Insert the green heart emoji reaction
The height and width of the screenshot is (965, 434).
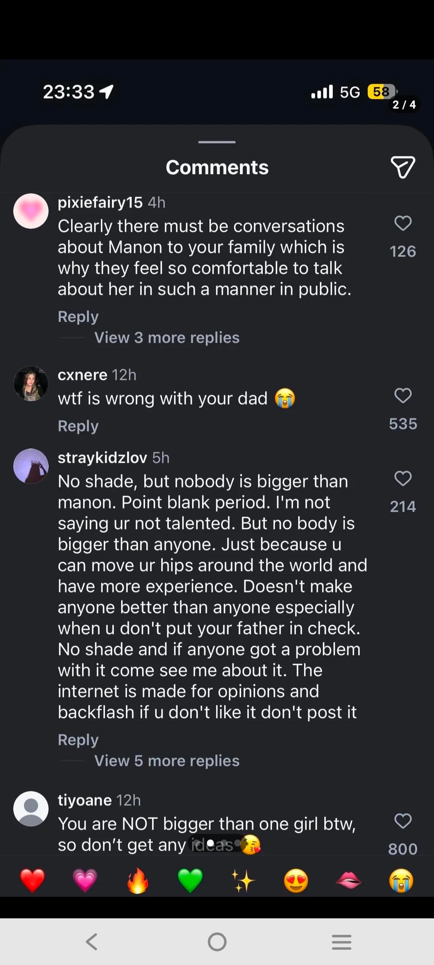(190, 881)
